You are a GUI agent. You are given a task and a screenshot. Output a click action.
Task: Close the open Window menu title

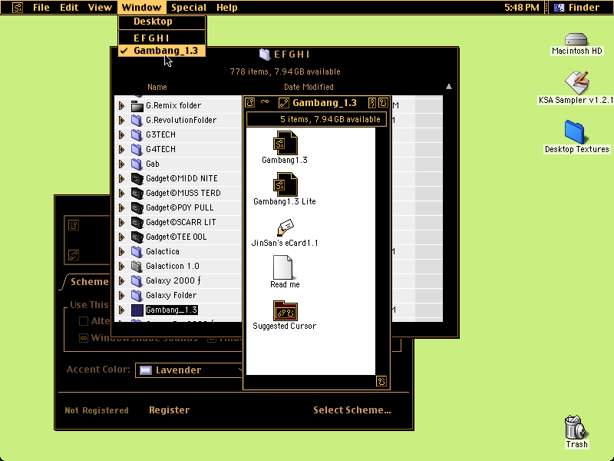[x=141, y=8]
